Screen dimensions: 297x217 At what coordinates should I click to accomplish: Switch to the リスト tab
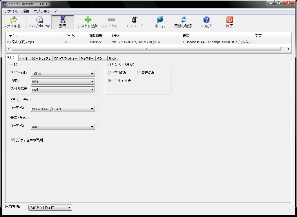pyautogui.click(x=113, y=59)
